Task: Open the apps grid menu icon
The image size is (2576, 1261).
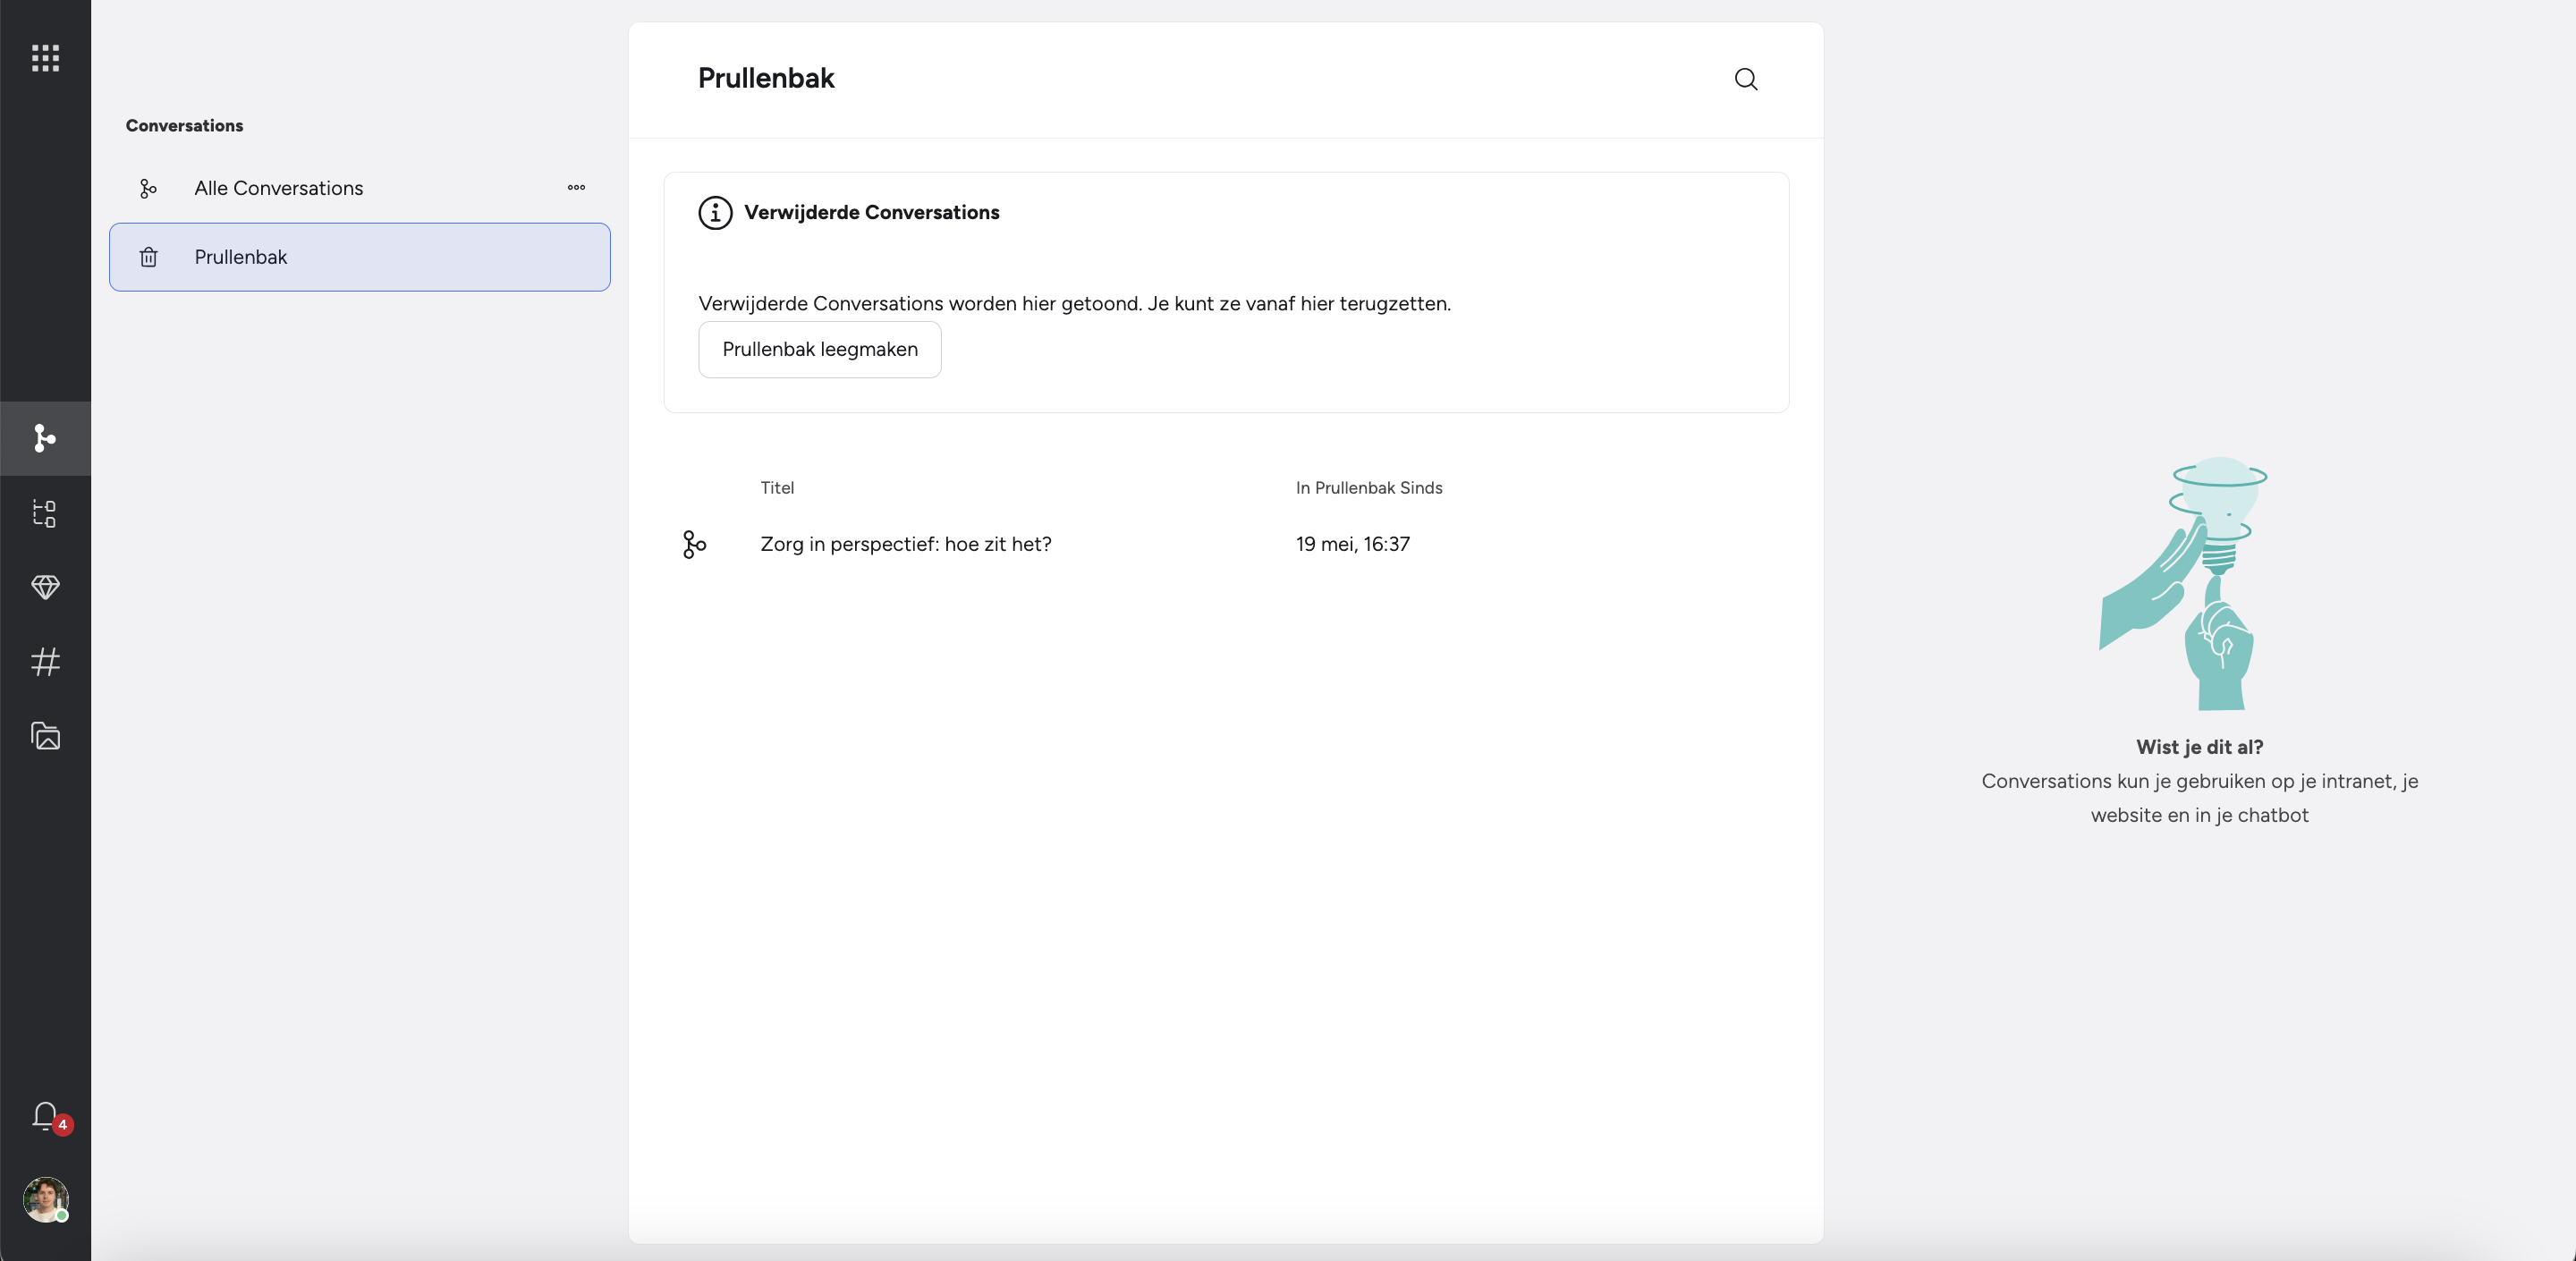Action: [45, 58]
